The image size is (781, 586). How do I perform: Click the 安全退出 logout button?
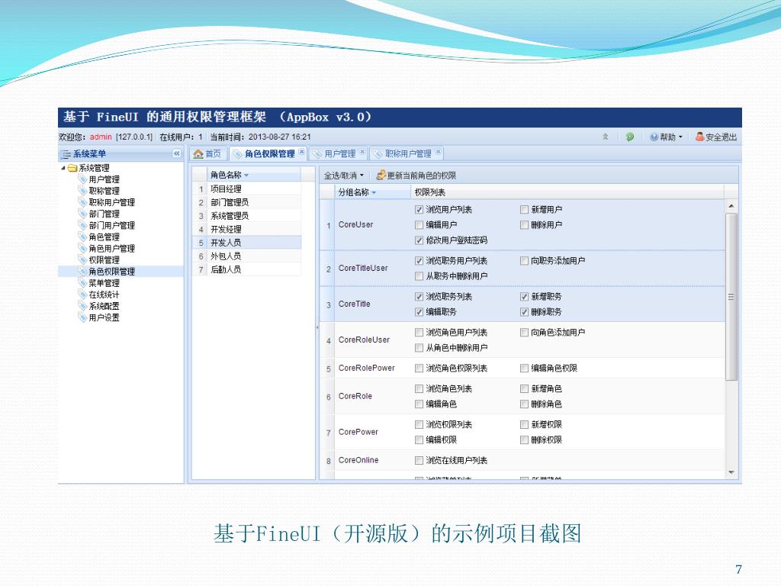coord(716,137)
